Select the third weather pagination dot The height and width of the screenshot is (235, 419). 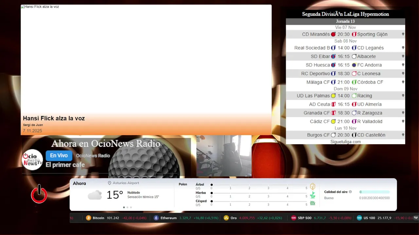(x=131, y=207)
